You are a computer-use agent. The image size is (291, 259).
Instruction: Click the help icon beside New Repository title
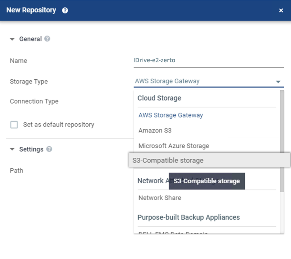point(65,10)
